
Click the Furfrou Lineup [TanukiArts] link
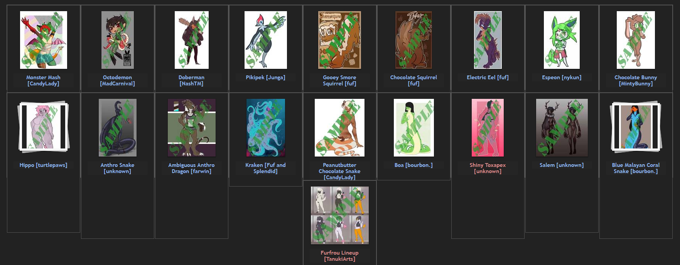click(x=340, y=256)
